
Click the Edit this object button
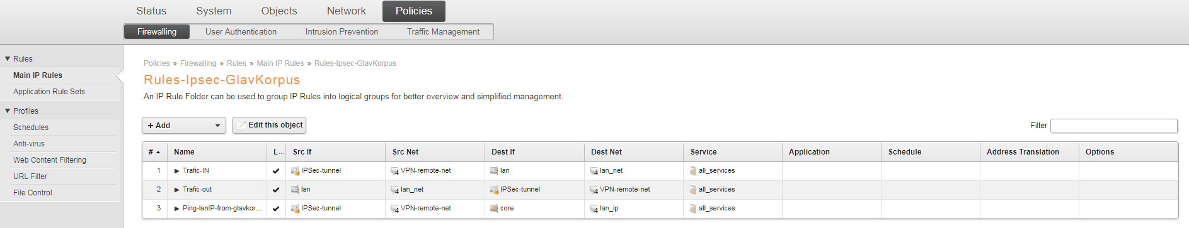point(269,125)
